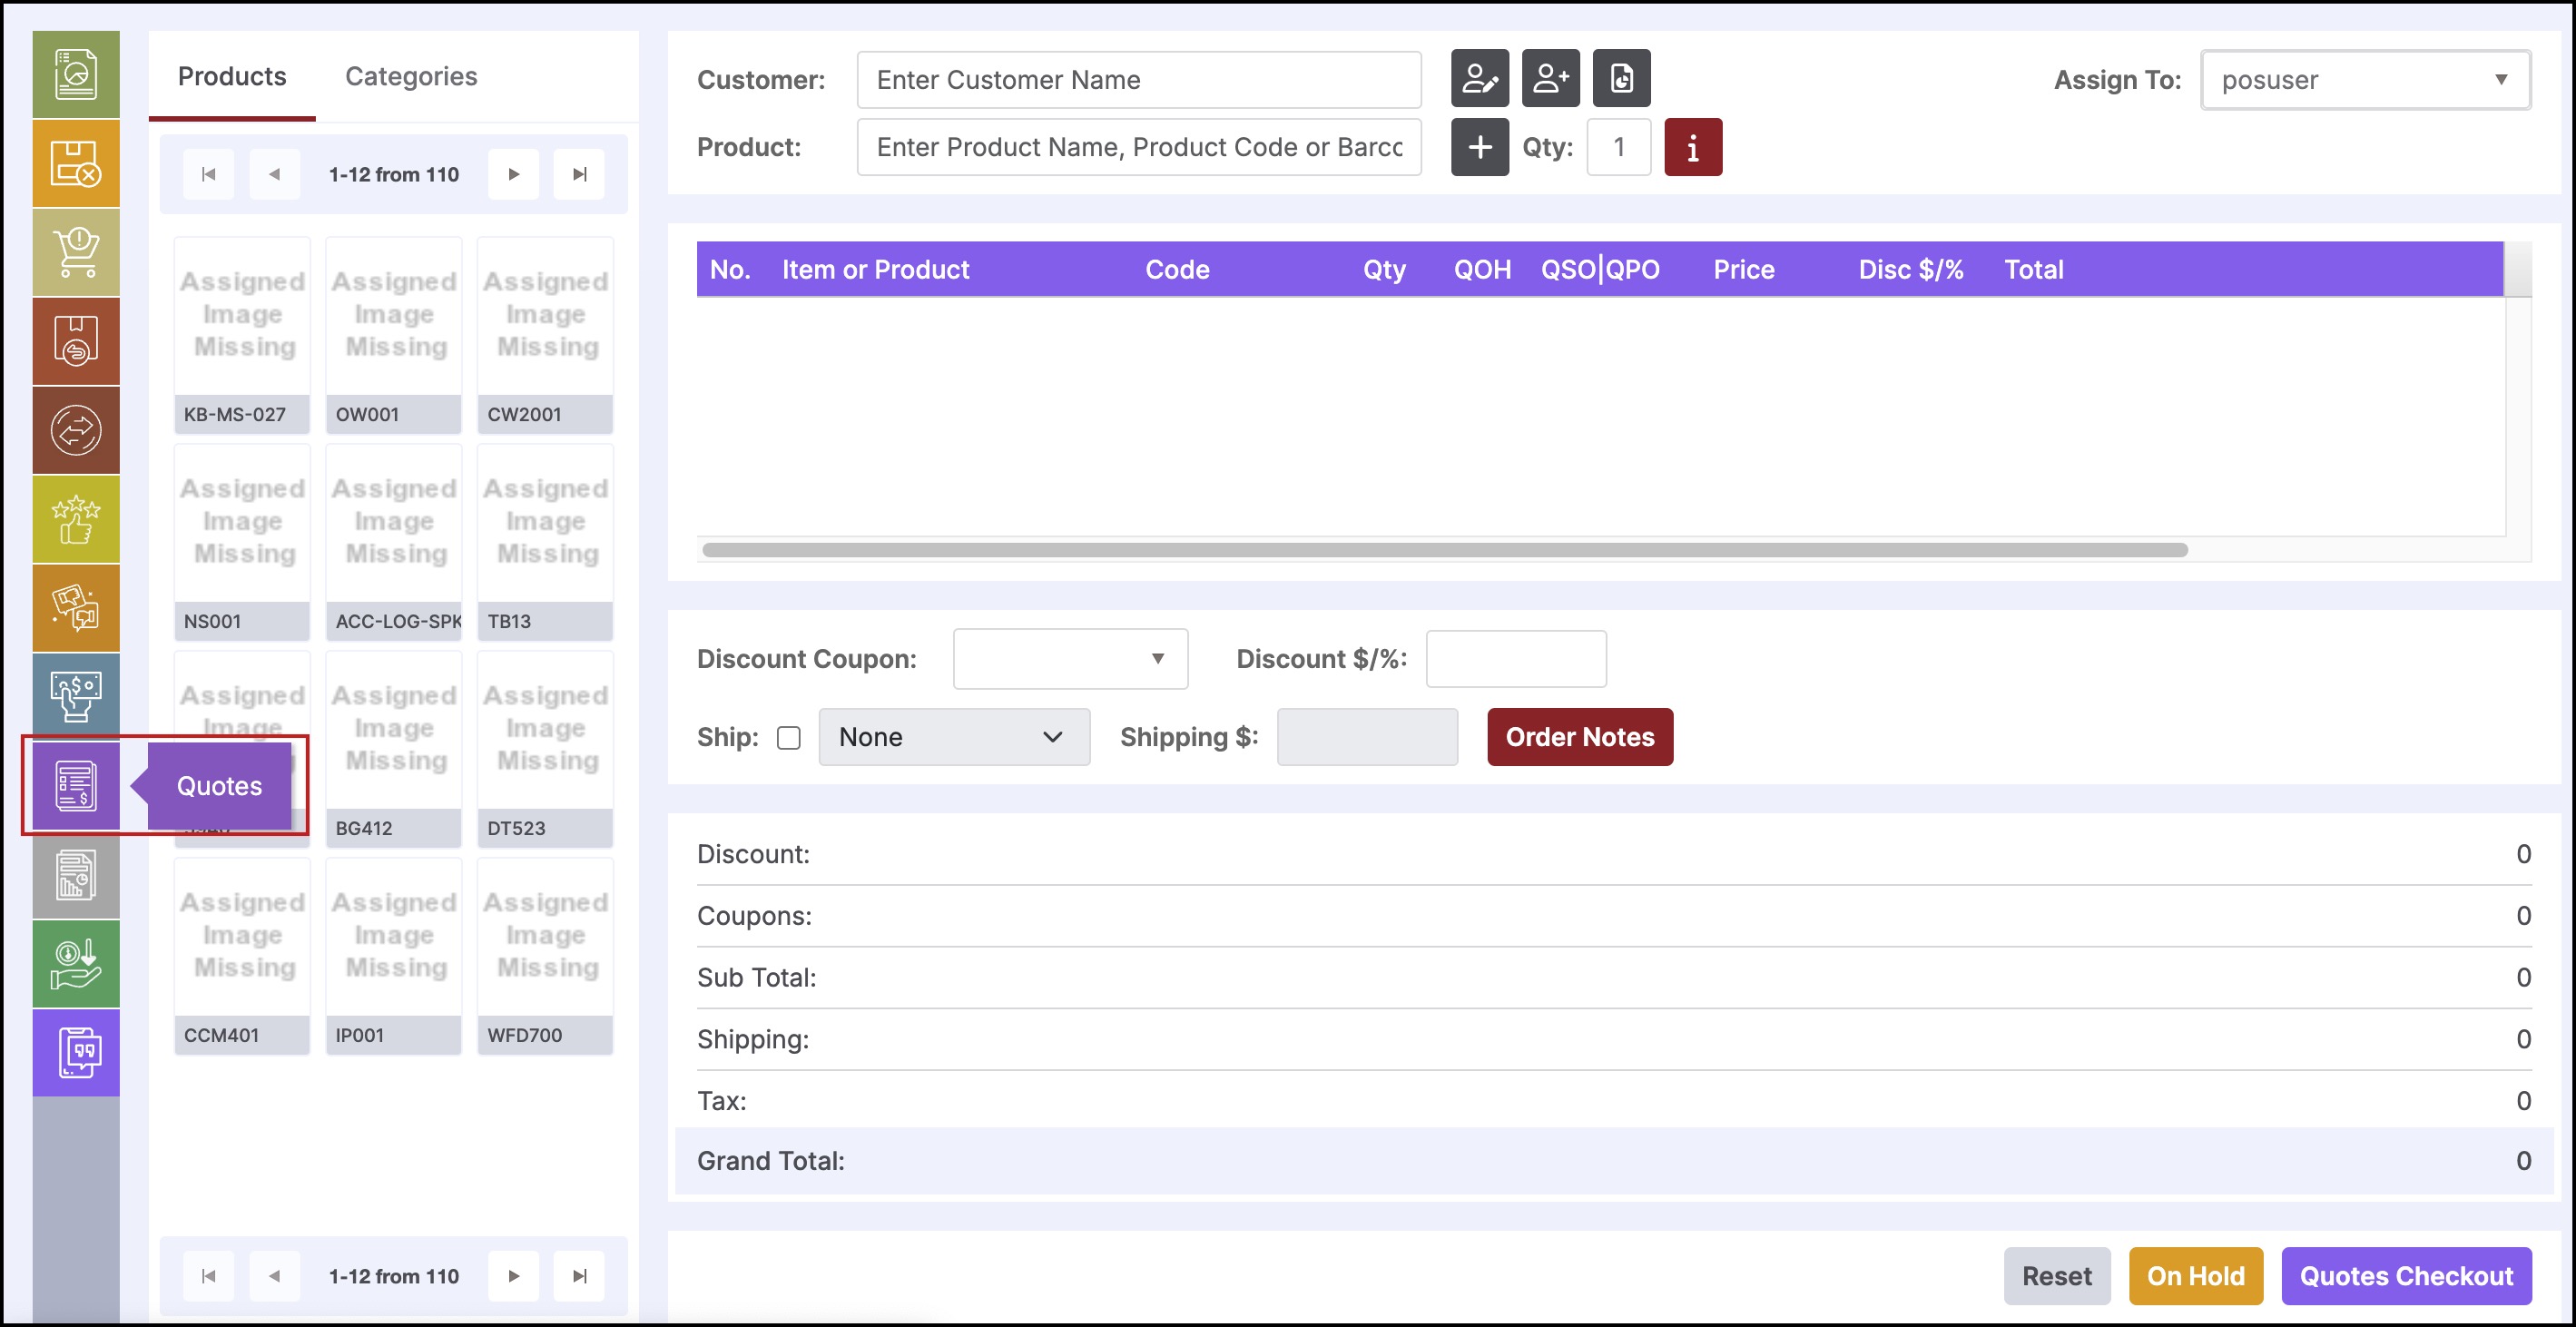Open the Assign To posuser dropdown
The width and height of the screenshot is (2576, 1327).
point(2366,79)
